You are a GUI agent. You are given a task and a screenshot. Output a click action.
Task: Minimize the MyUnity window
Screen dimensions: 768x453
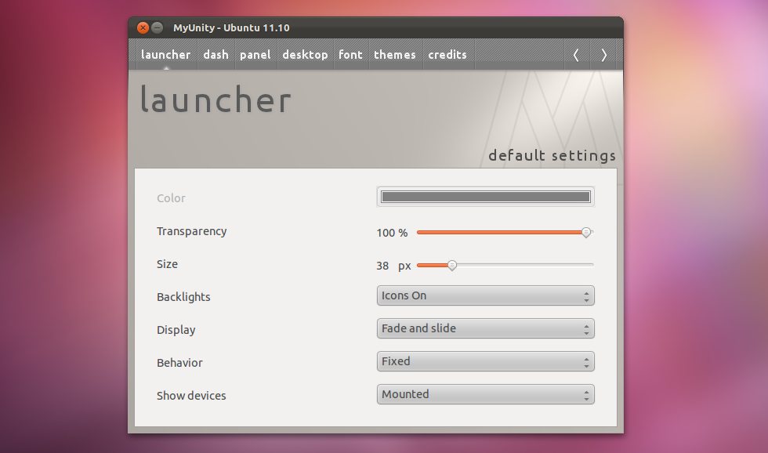point(158,28)
